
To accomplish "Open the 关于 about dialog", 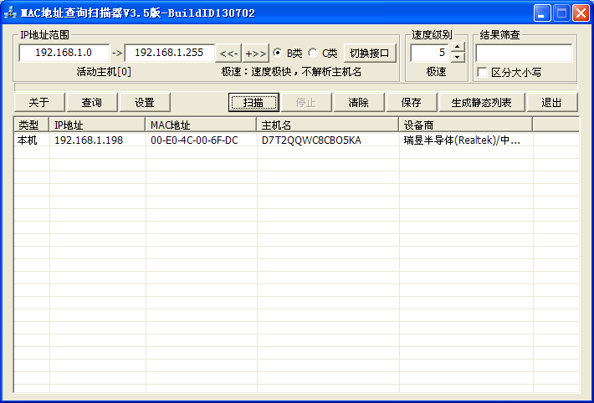I will 38,103.
